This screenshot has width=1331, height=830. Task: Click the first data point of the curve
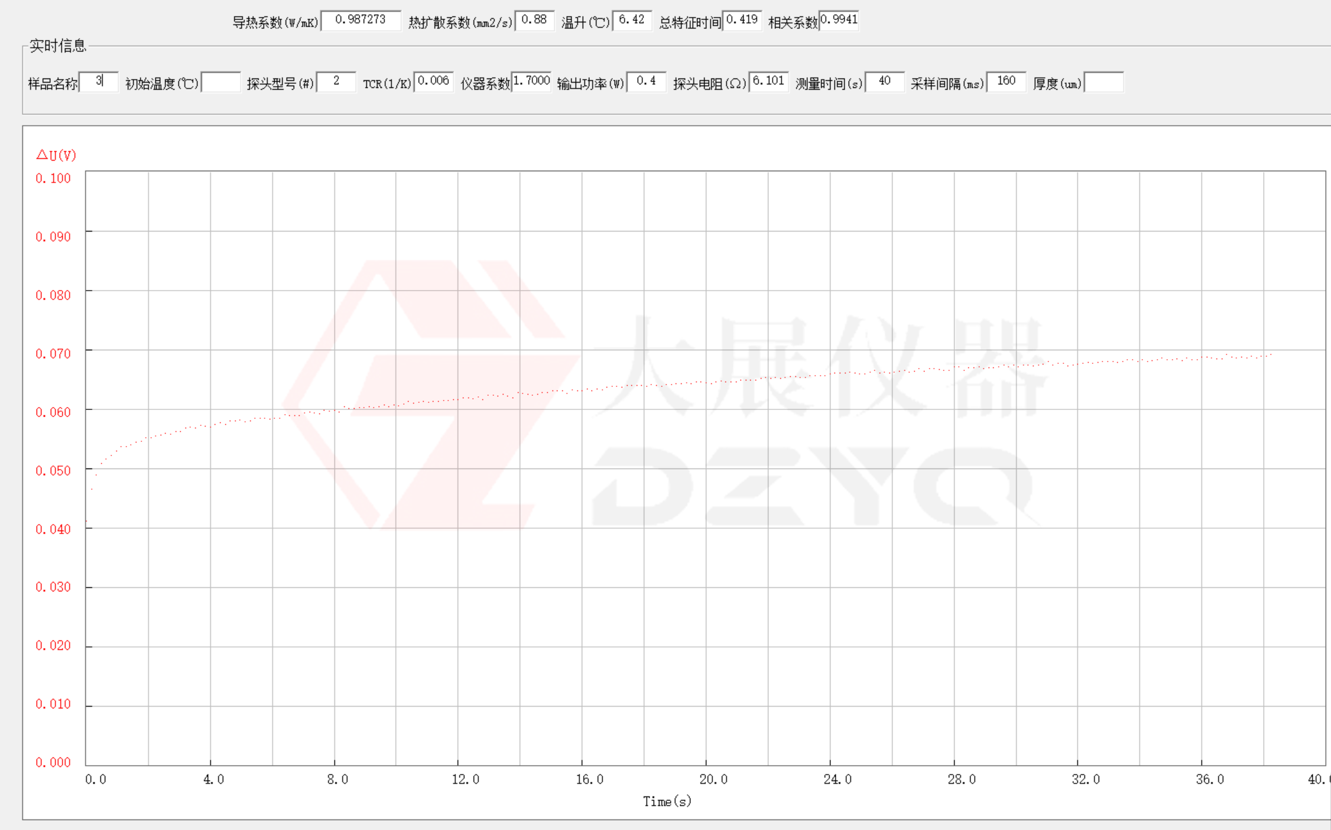point(87,521)
